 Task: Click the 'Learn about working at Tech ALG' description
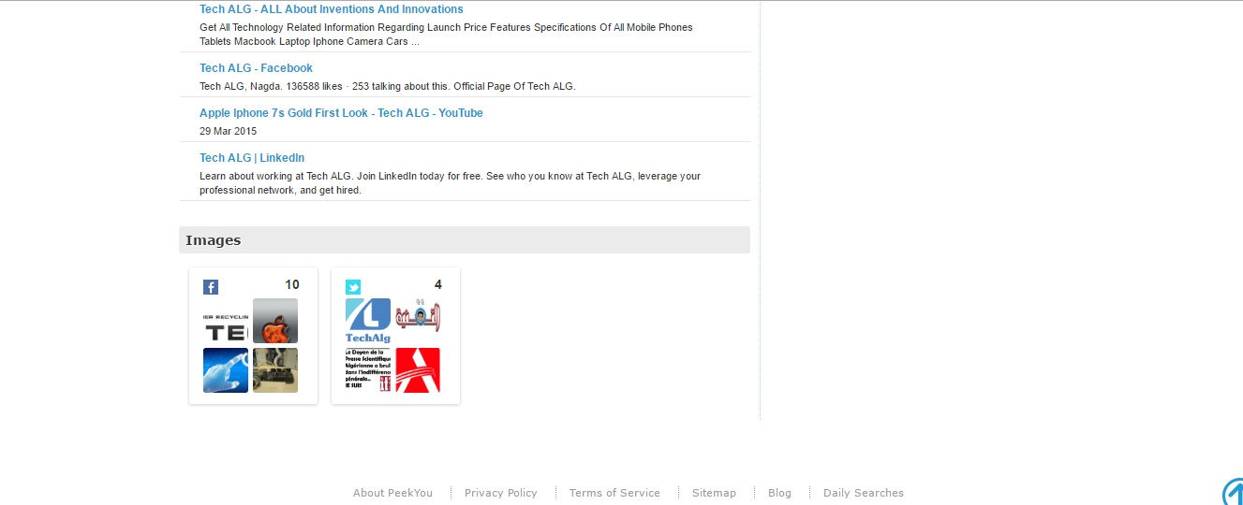pos(450,182)
